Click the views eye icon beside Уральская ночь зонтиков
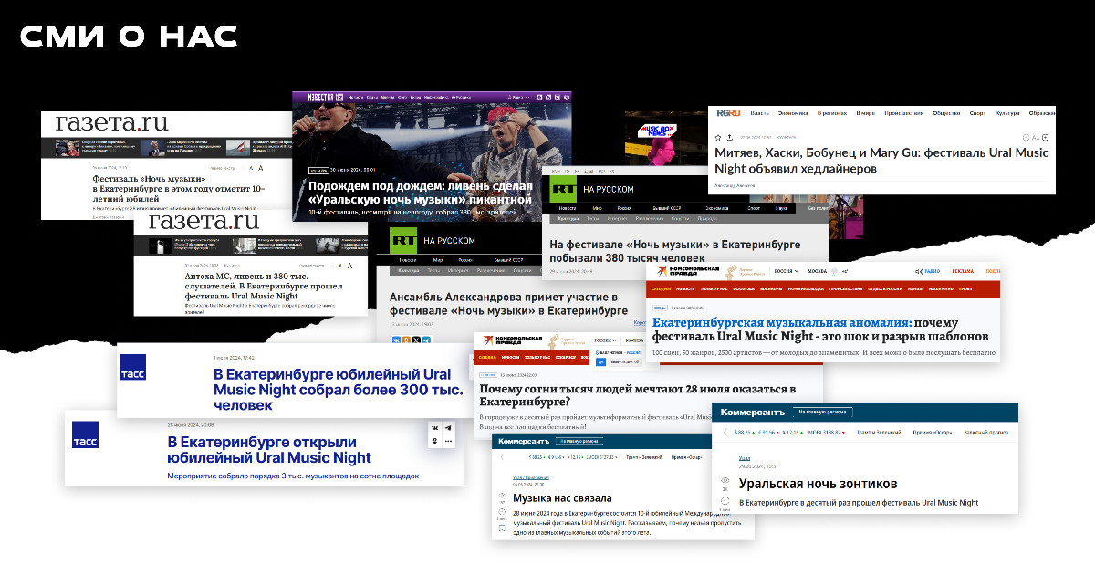Screen dimensions: 1095x575 coord(725,478)
